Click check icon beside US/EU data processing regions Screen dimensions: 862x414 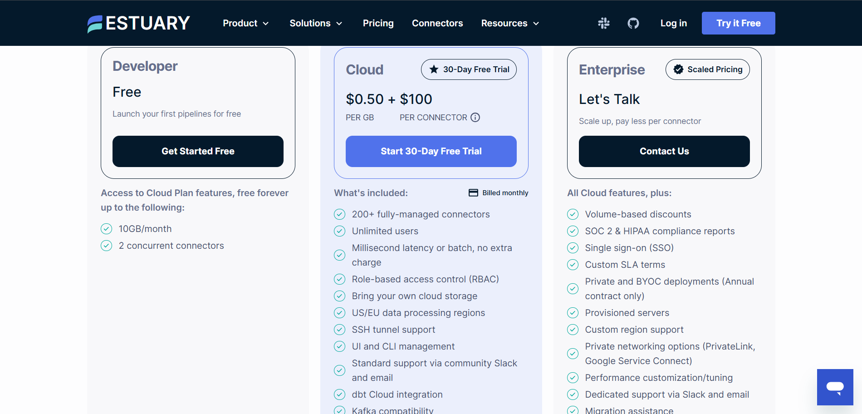340,313
